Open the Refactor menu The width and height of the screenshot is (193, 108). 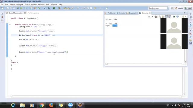pos(41,4)
